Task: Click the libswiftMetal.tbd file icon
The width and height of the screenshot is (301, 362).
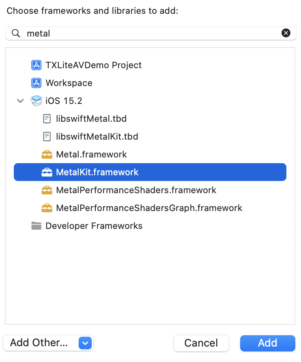Action: (x=47, y=119)
